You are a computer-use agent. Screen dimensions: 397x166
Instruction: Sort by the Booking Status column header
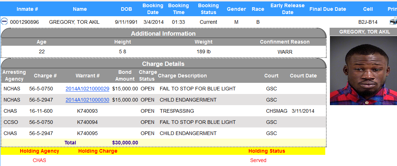point(208,9)
